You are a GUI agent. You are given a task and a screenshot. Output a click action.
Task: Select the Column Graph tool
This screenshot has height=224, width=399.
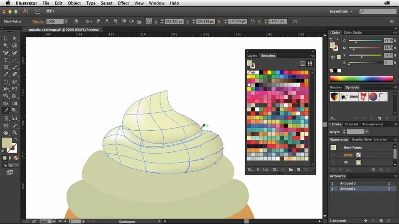pos(15,118)
